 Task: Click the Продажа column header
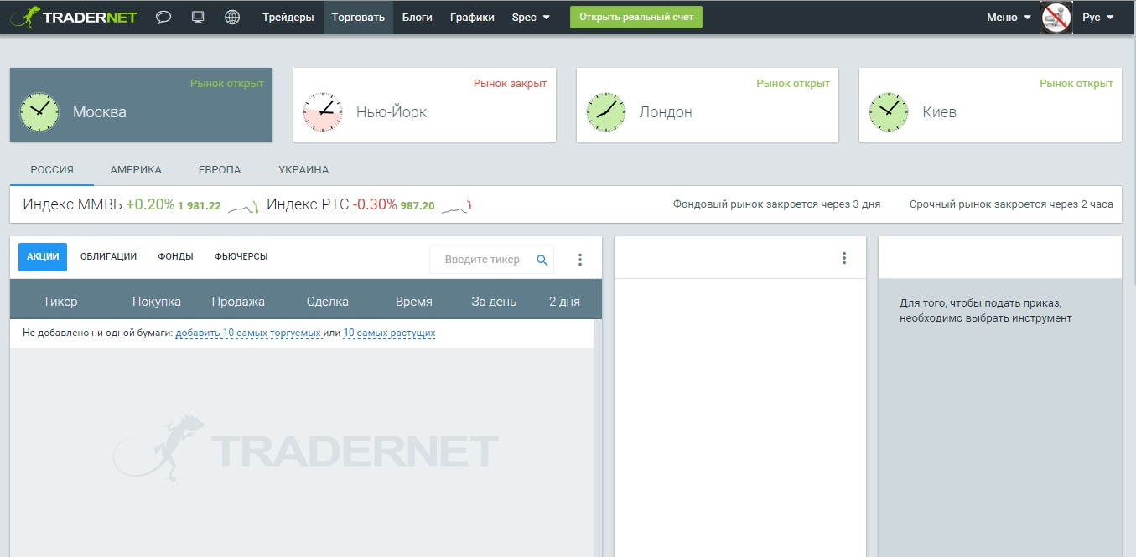238,302
